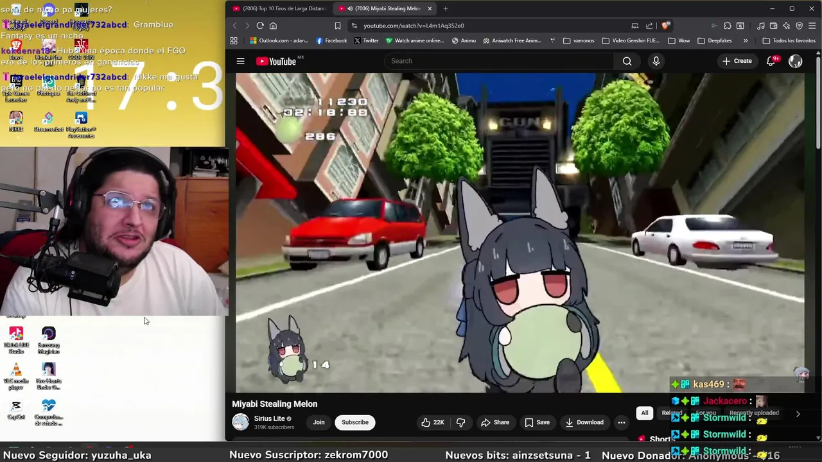Image resolution: width=822 pixels, height=462 pixels.
Task: Show hidden bookmarks with the chevron
Action: (746, 40)
